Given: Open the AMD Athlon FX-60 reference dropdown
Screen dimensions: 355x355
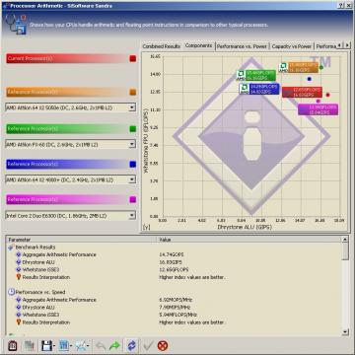Looking at the screenshot, I should 132,144.
